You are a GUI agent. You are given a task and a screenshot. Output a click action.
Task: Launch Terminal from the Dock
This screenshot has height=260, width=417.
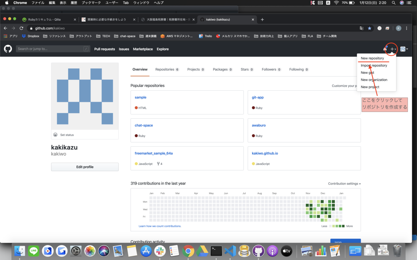(x=216, y=251)
